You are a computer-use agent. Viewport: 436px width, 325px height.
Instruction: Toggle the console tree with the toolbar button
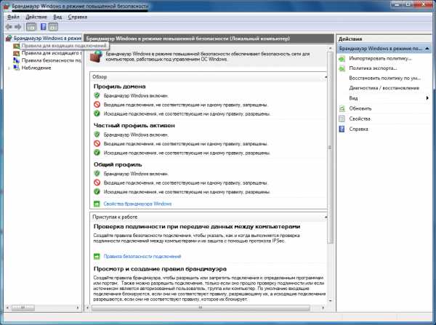click(31, 25)
